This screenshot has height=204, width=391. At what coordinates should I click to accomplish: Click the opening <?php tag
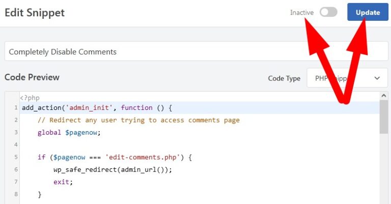tap(30, 98)
